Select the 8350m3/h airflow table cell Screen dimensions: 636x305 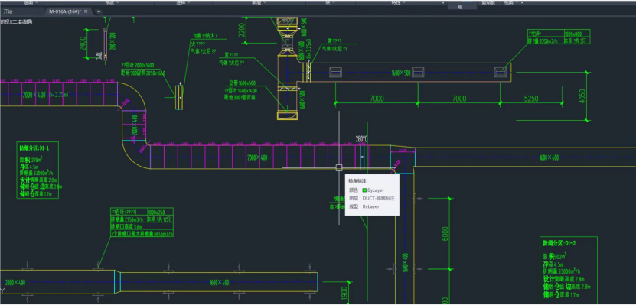click(545, 41)
